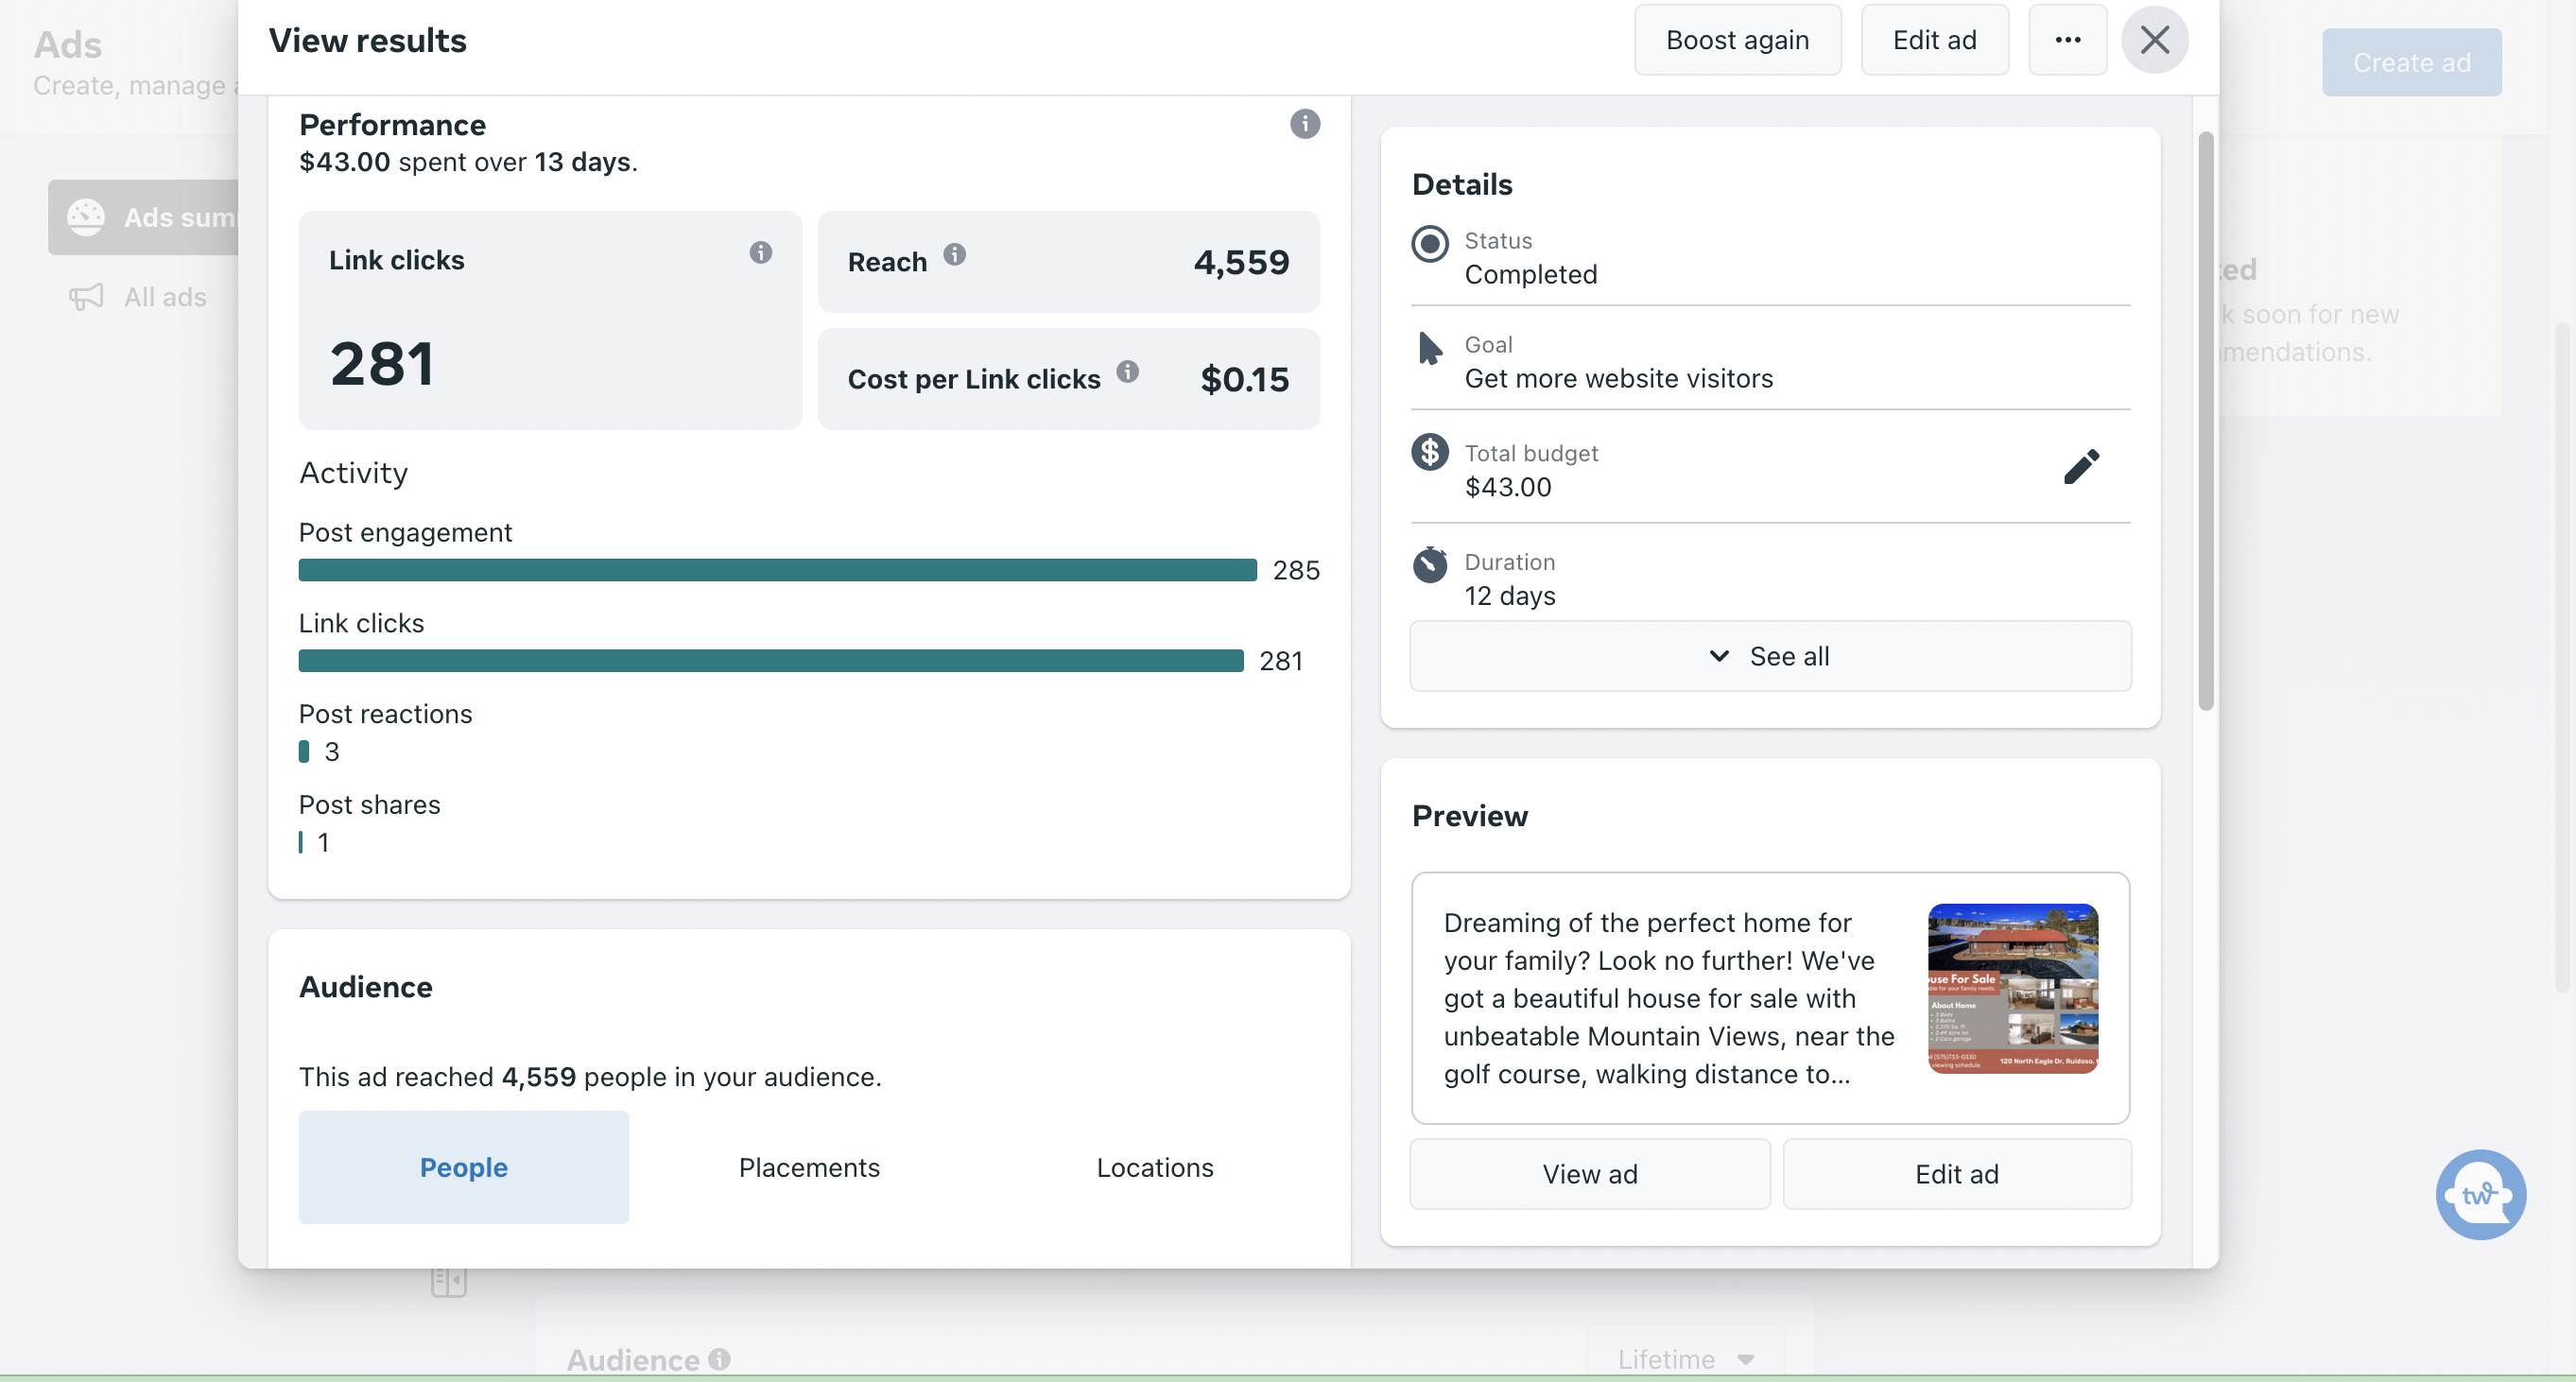
Task: Click the All ads megaphone icon
Action: [86, 297]
